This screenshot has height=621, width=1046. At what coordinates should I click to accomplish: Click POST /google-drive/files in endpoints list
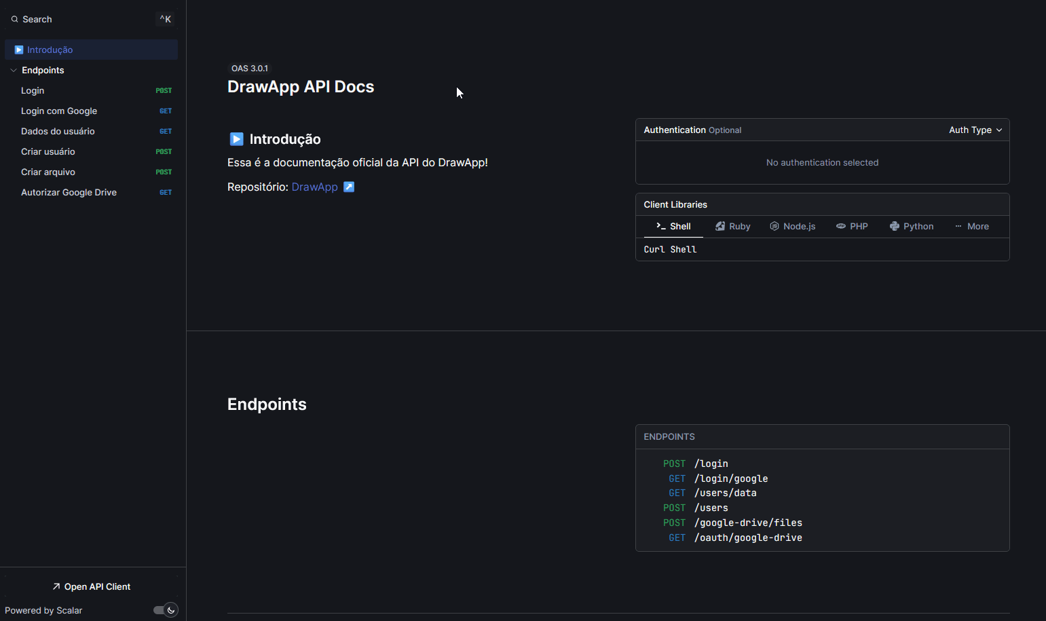click(x=732, y=523)
